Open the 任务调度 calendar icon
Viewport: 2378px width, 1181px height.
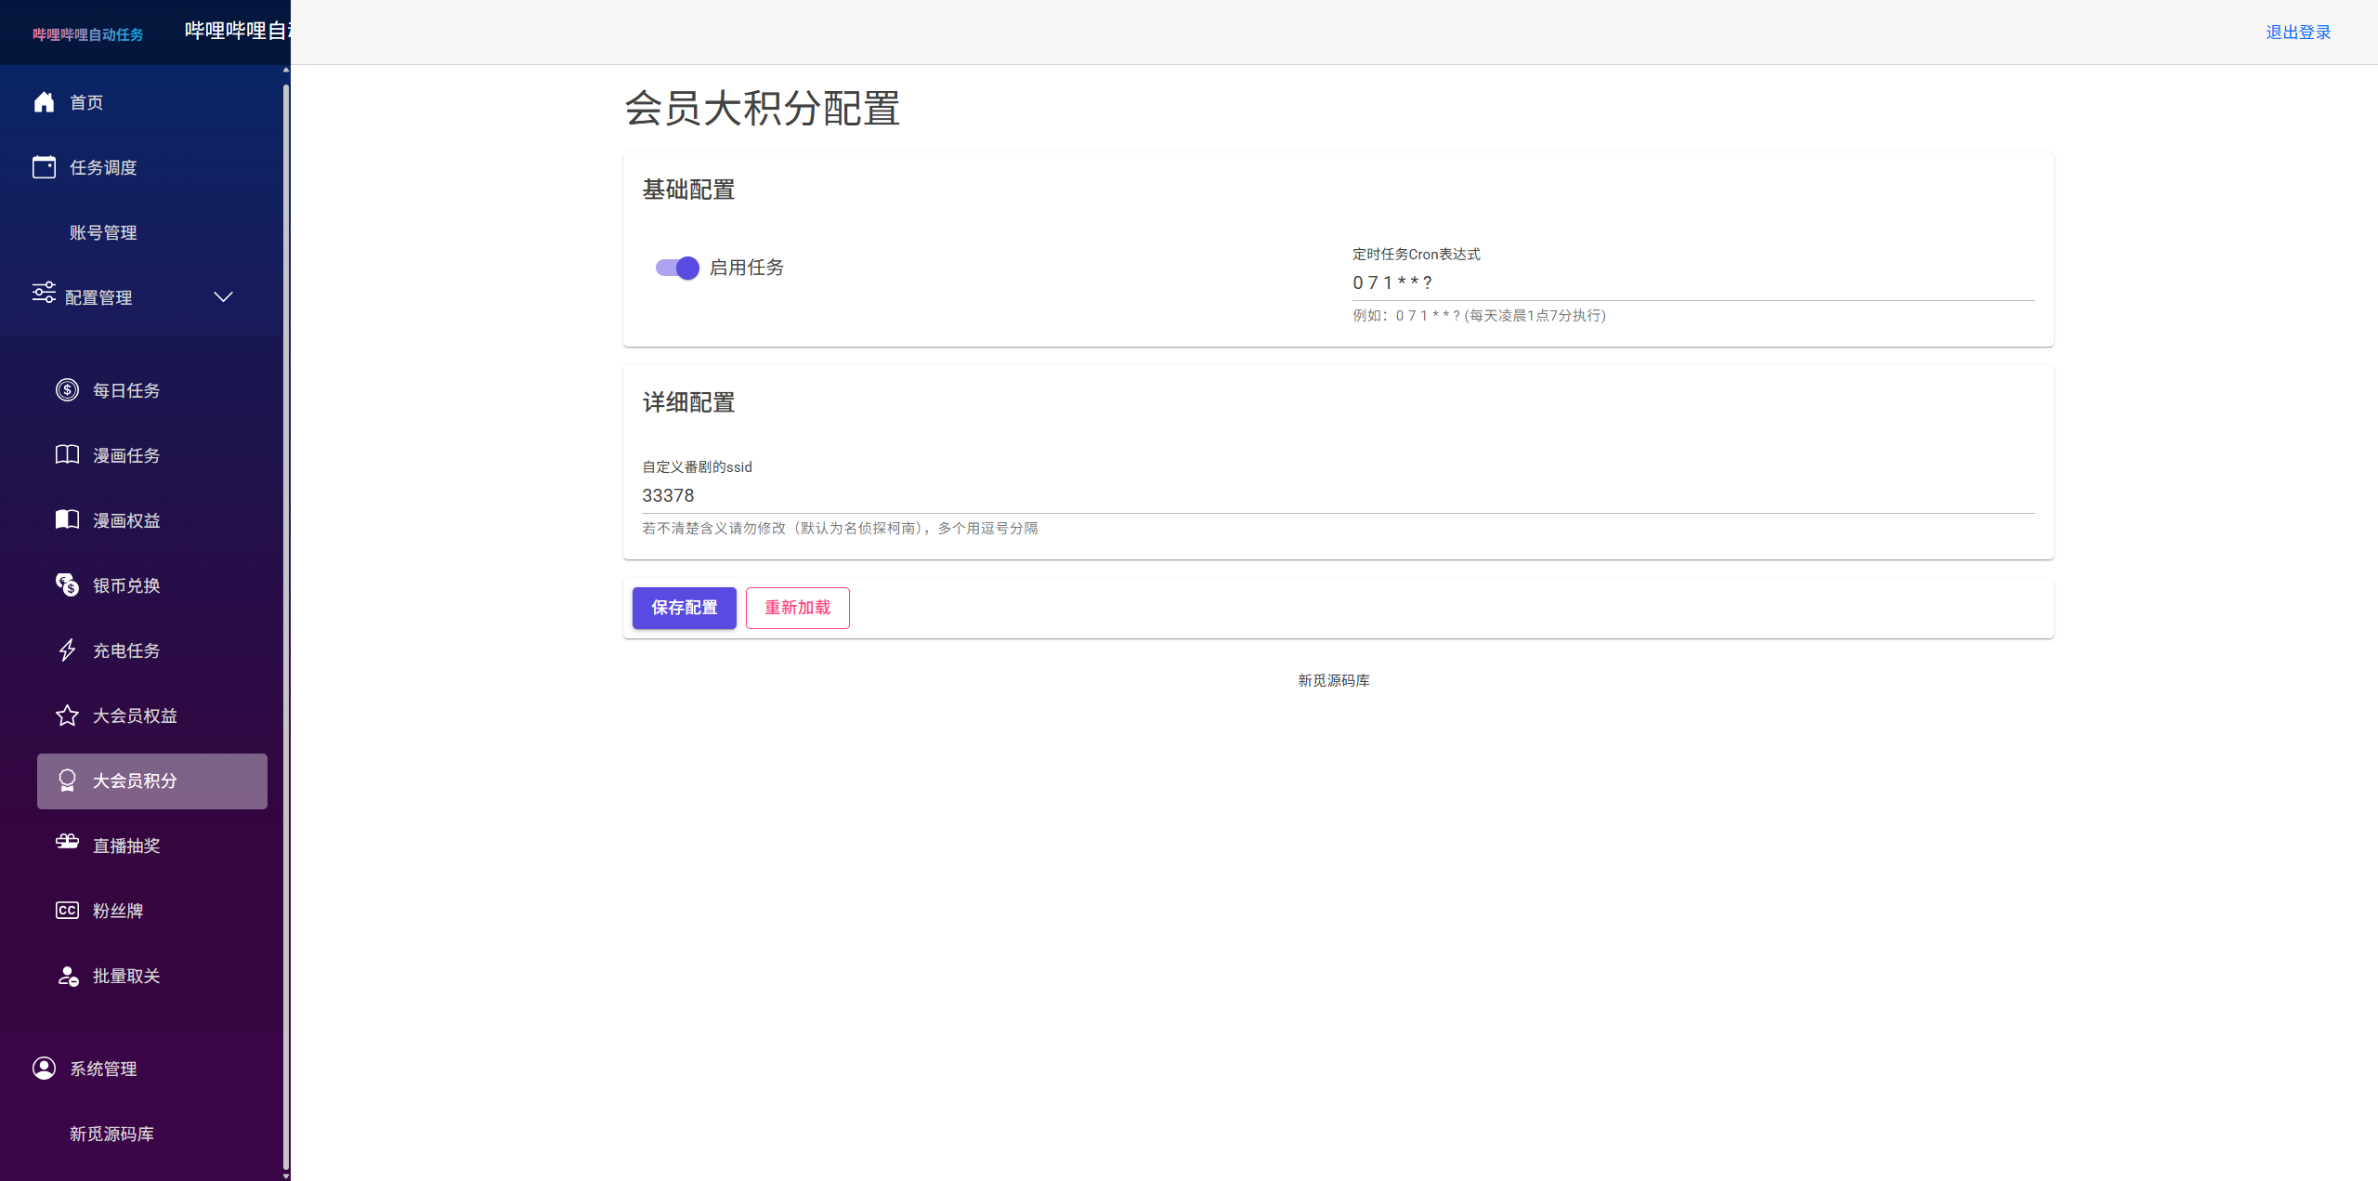44,167
